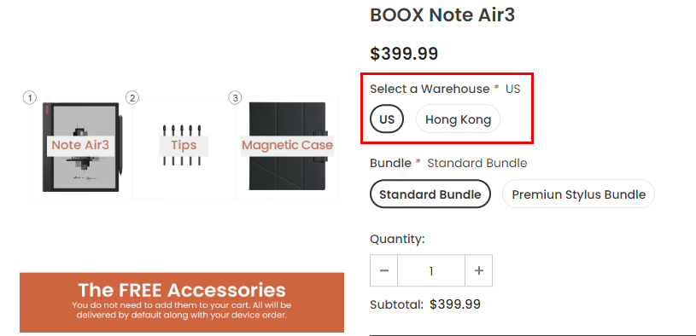Click the Note Air3 overlay label
Viewport: 696px width, 336px height.
click(x=80, y=145)
